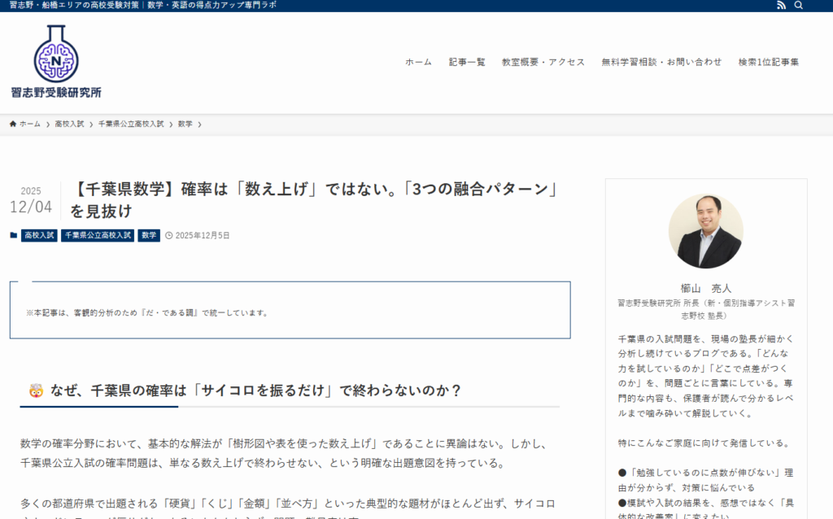The image size is (833, 519).
Task: Open 記事一覧 in the navigation menu
Action: point(467,62)
